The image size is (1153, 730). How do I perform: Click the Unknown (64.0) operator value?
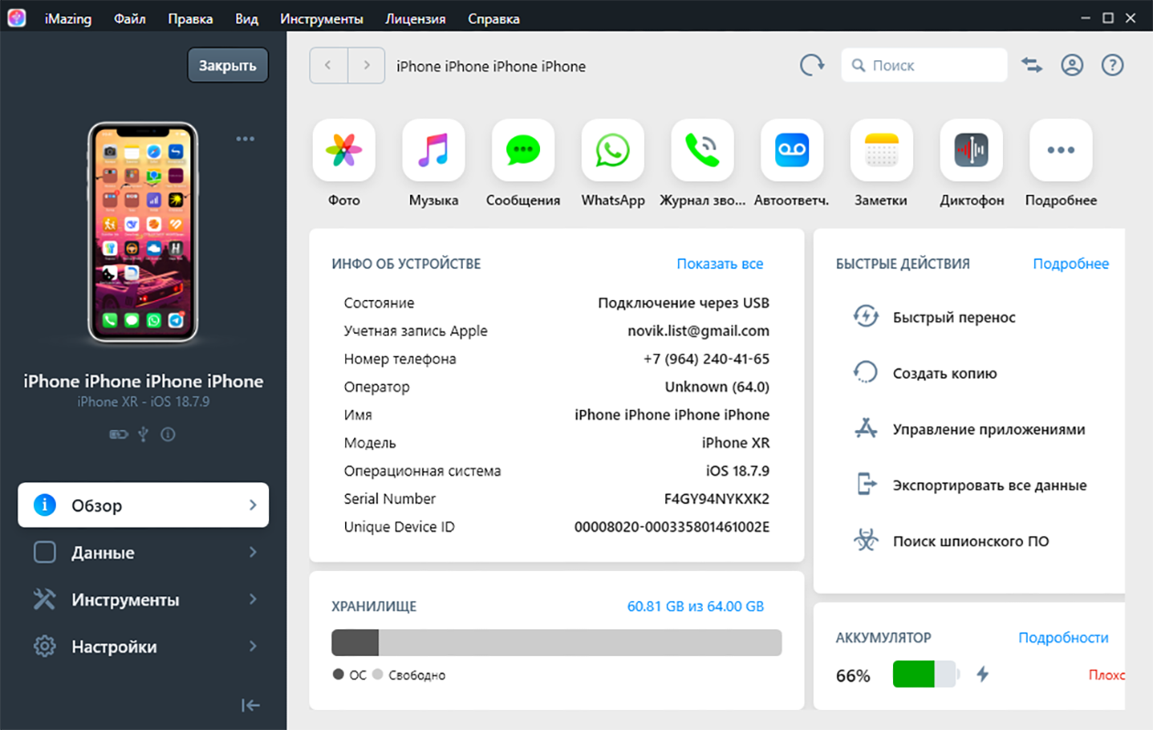[717, 387]
